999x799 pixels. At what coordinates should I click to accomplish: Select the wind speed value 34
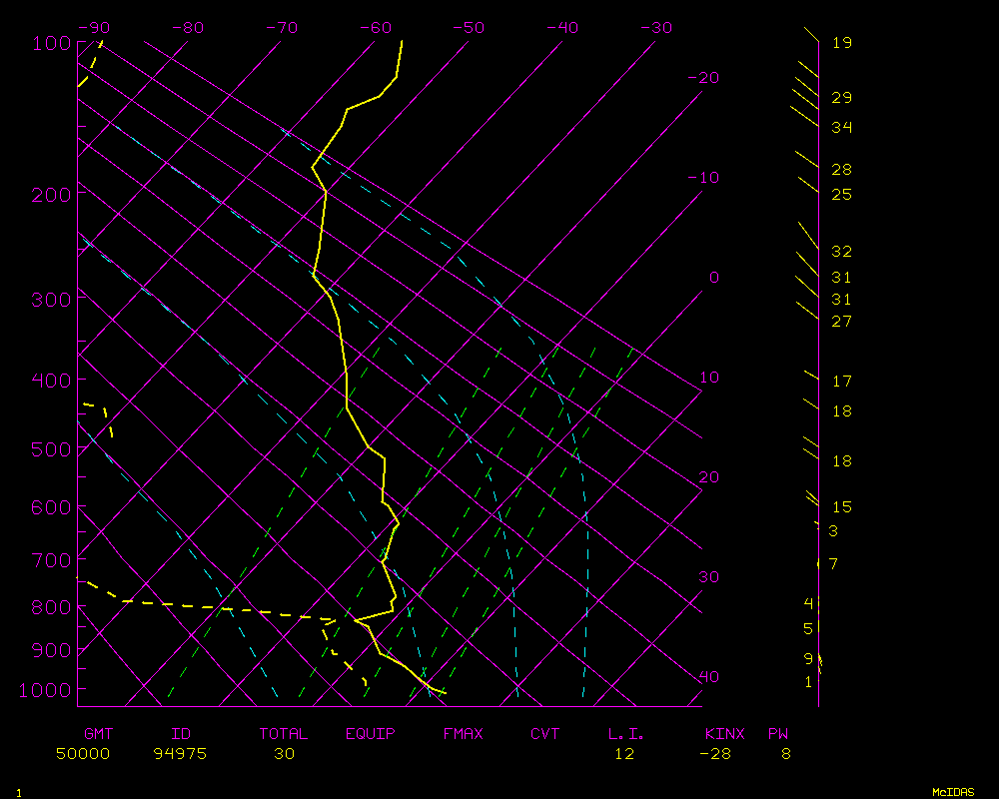841,128
